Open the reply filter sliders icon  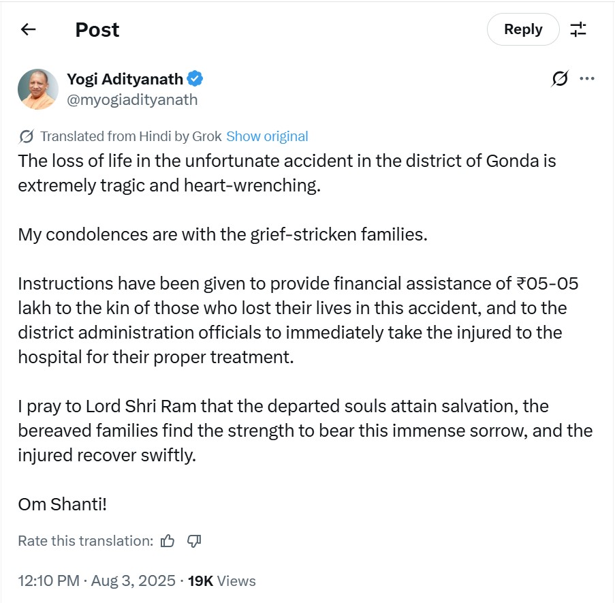pos(578,29)
